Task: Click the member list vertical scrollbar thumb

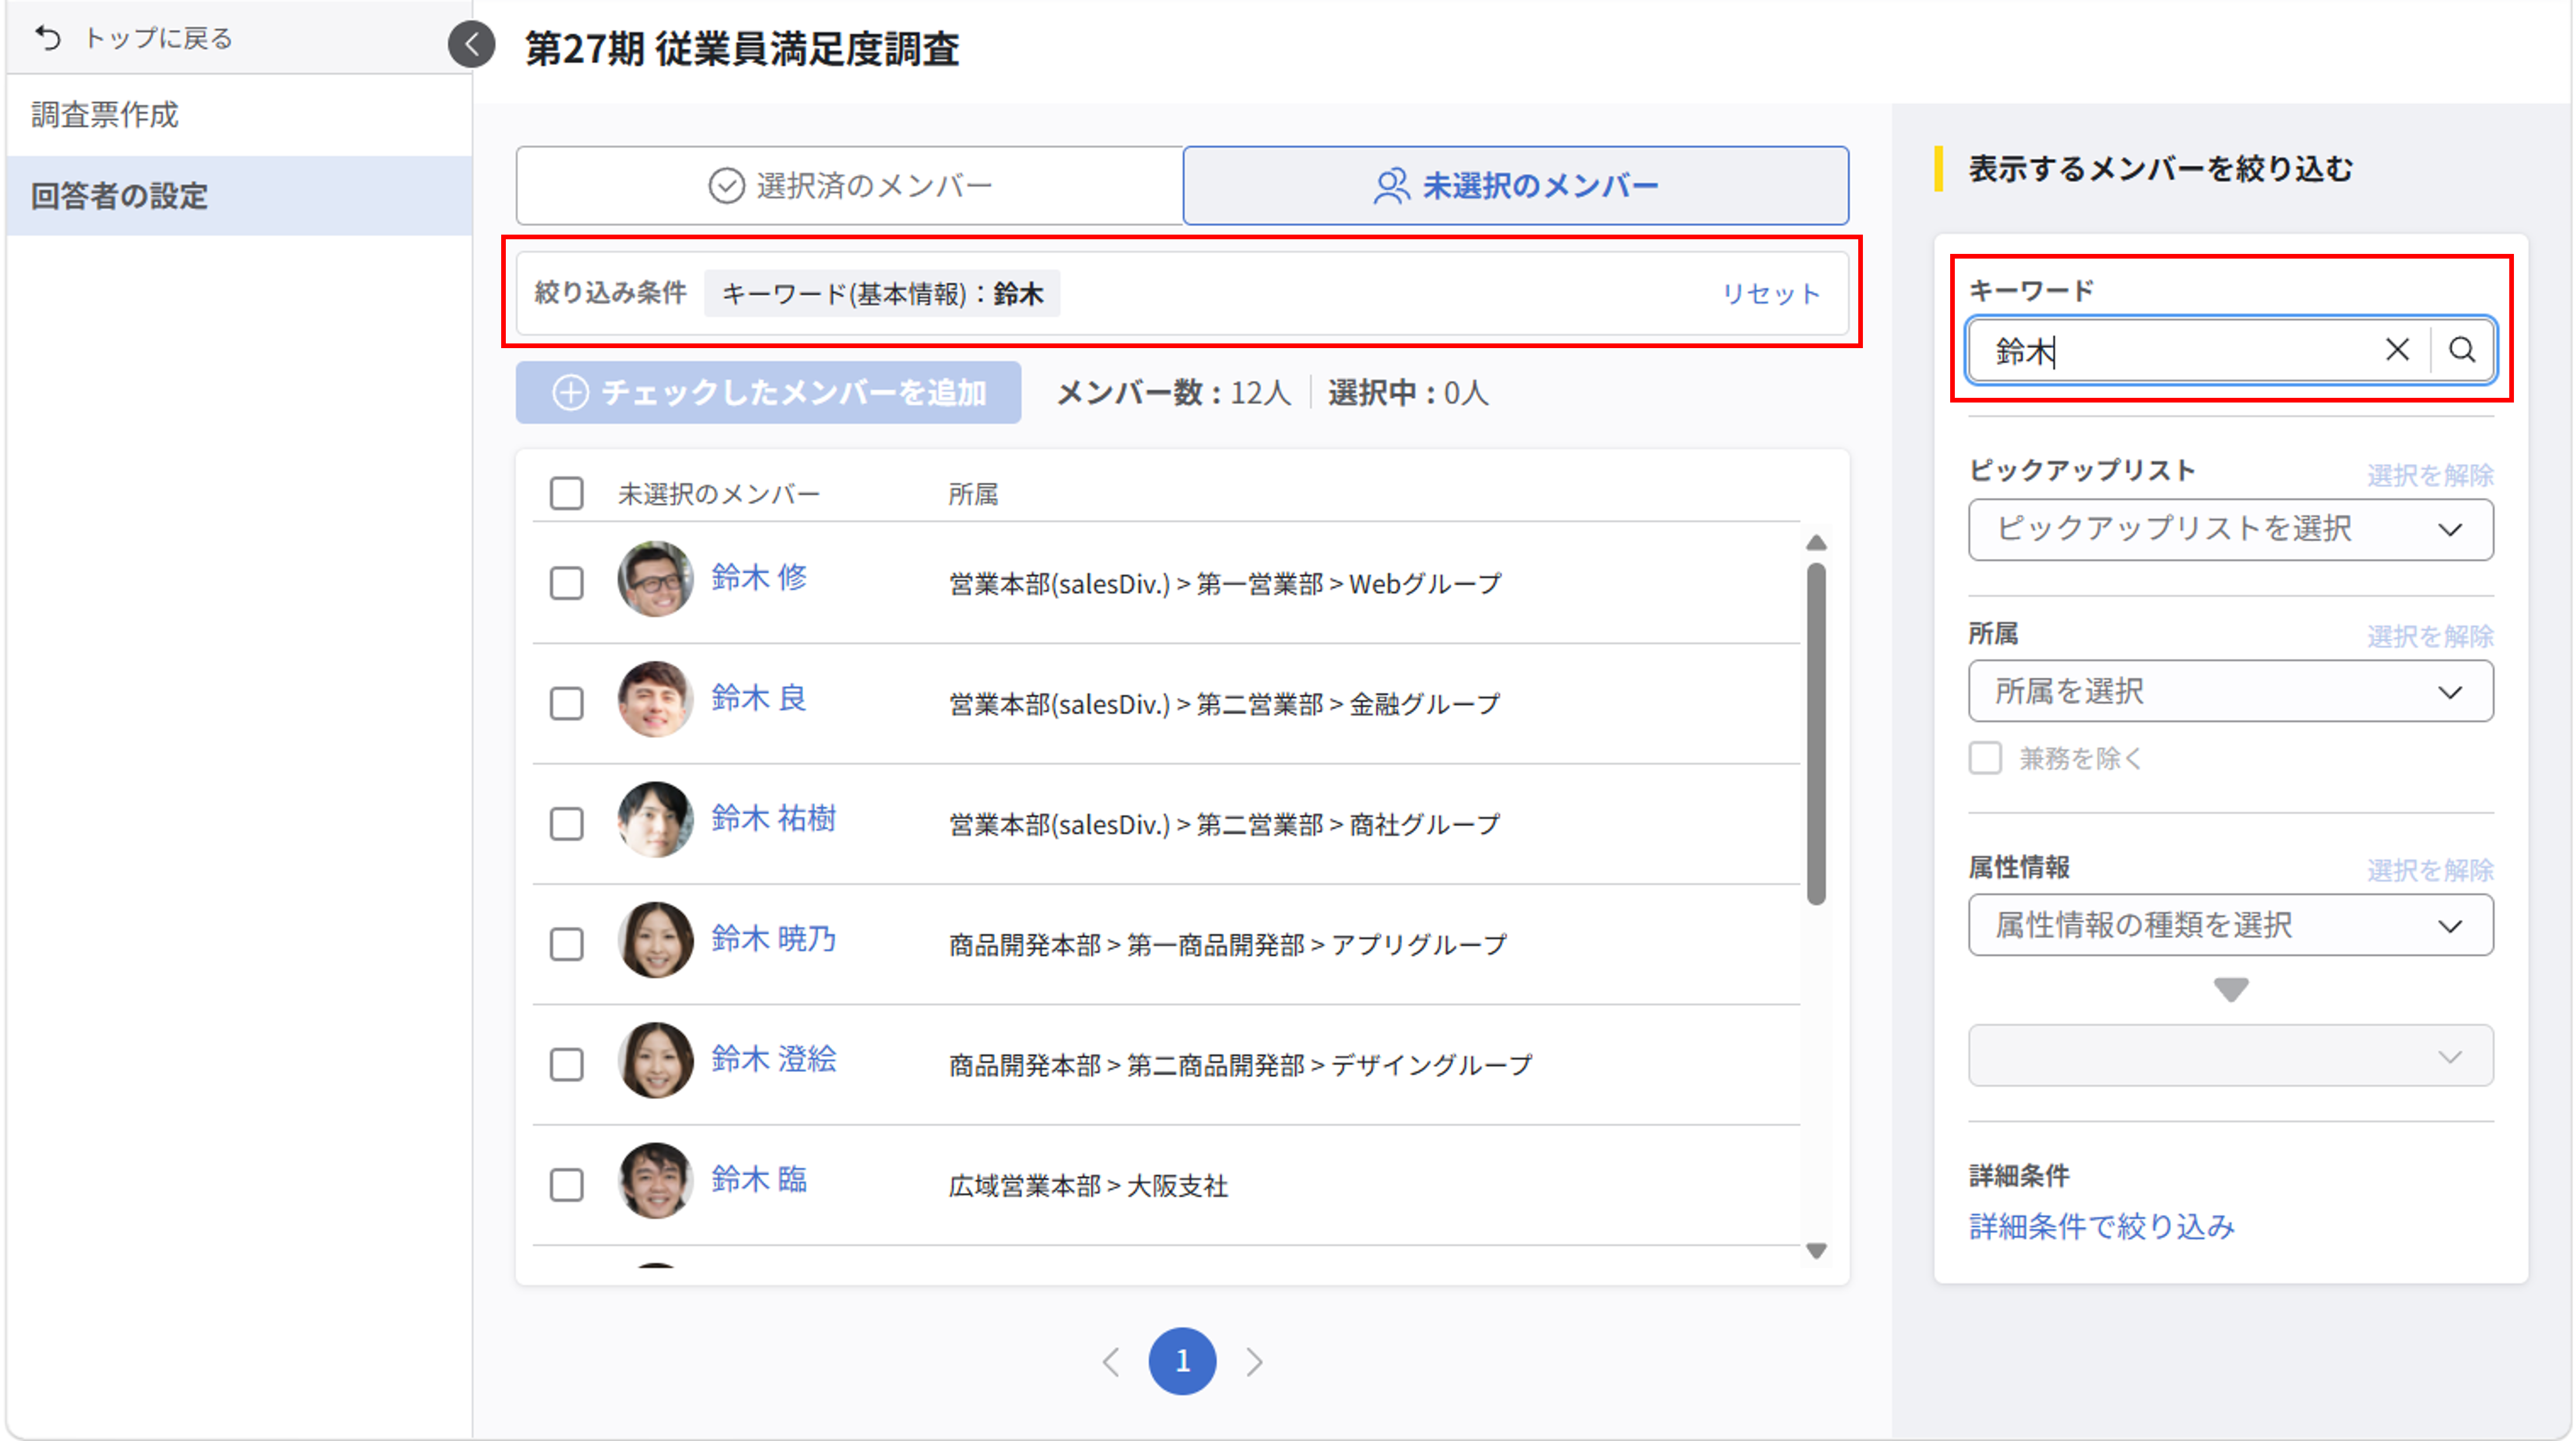Action: click(x=1817, y=734)
